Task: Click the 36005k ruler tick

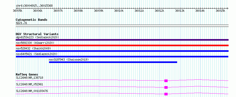Action: 18,11
